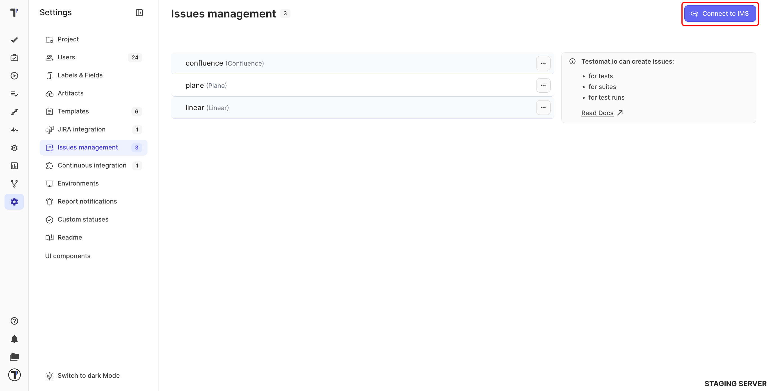The width and height of the screenshot is (769, 391).
Task: Select the plane (Plane) row
Action: point(363,85)
